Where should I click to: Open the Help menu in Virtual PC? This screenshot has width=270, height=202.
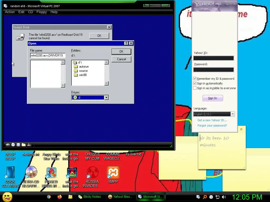[x=54, y=12]
